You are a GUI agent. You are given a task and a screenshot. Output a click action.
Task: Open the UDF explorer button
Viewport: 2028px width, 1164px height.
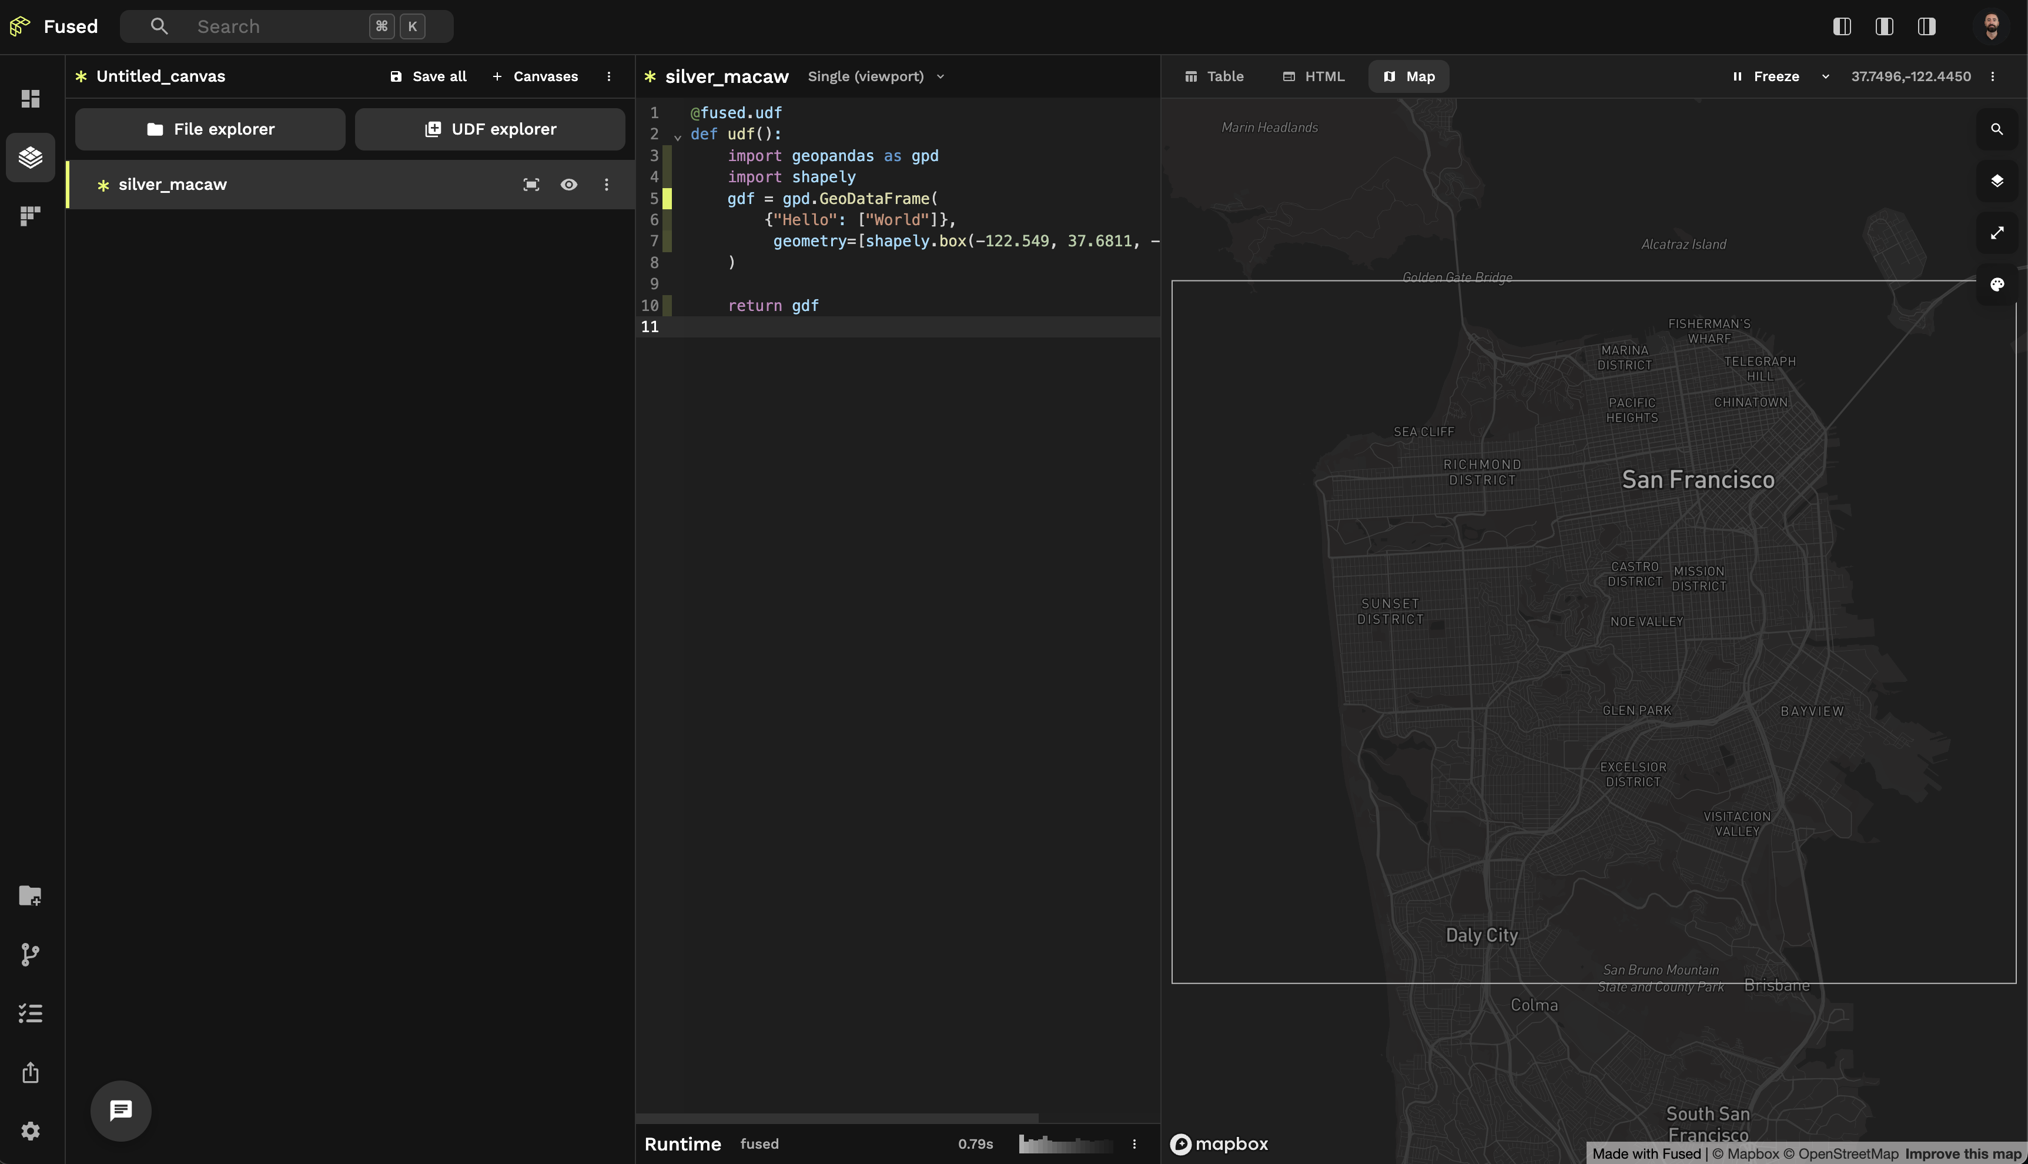(490, 129)
